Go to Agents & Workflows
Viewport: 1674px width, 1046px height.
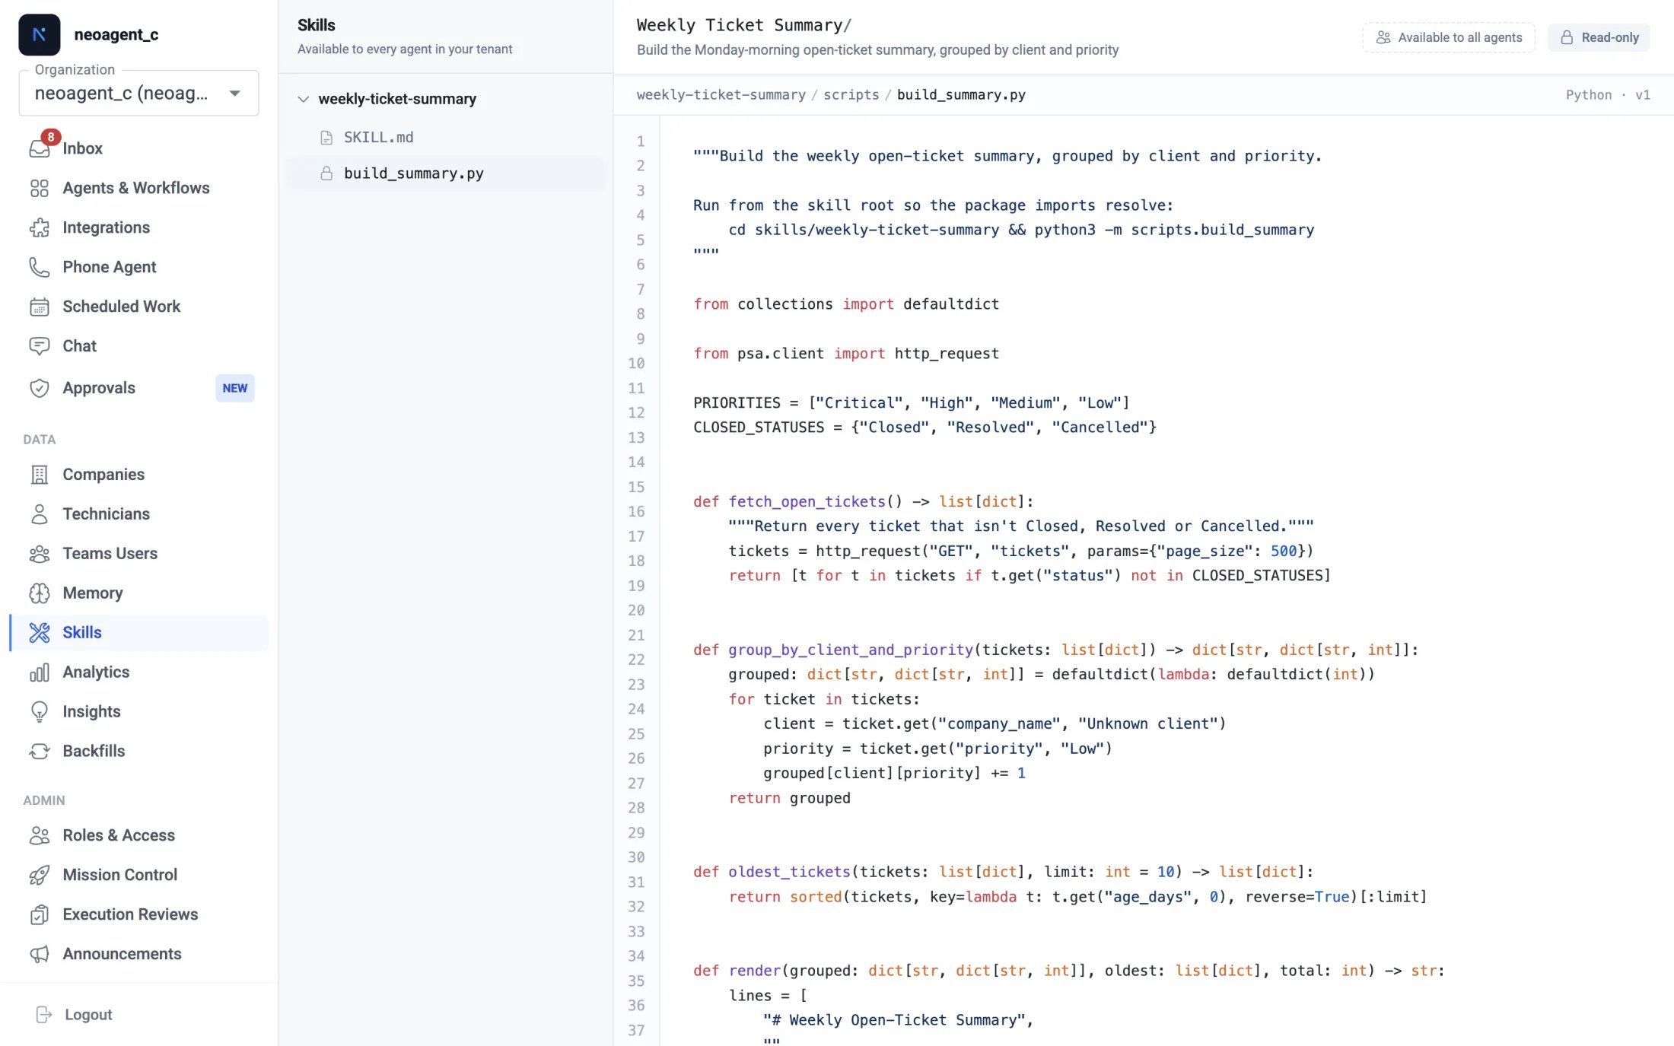138,188
